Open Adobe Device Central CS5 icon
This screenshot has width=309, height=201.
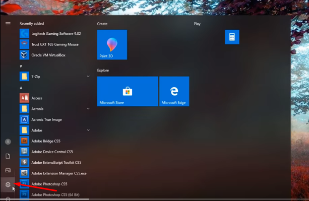pos(24,152)
